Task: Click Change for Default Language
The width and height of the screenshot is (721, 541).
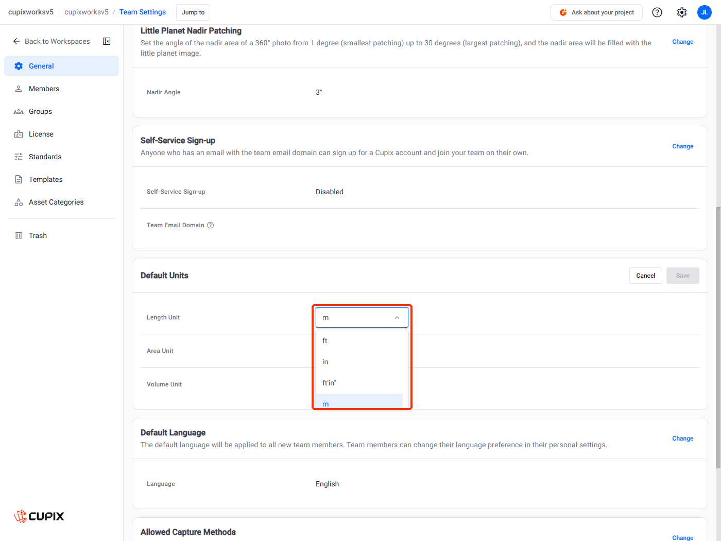Action: click(x=683, y=438)
